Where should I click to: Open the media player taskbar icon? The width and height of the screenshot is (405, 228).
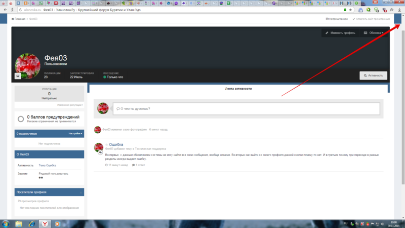point(57,224)
